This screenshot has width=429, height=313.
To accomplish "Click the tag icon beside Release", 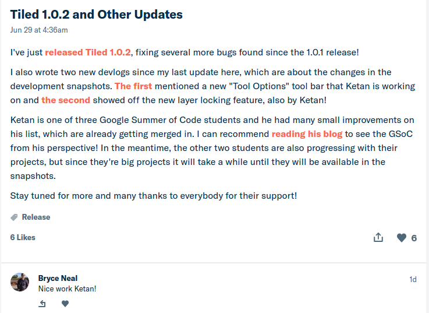I will (x=14, y=217).
